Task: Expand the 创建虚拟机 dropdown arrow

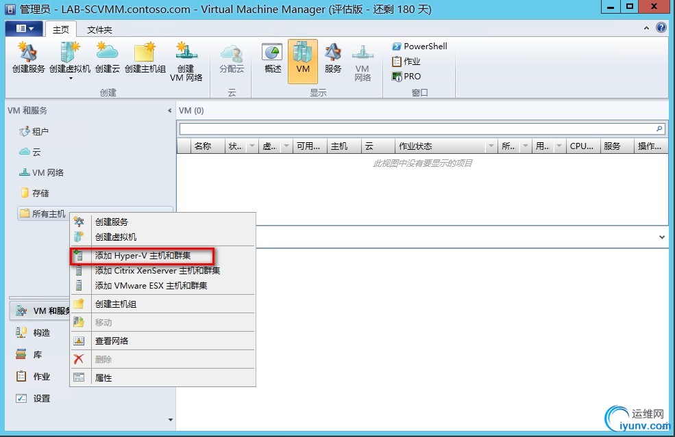Action: coord(70,78)
